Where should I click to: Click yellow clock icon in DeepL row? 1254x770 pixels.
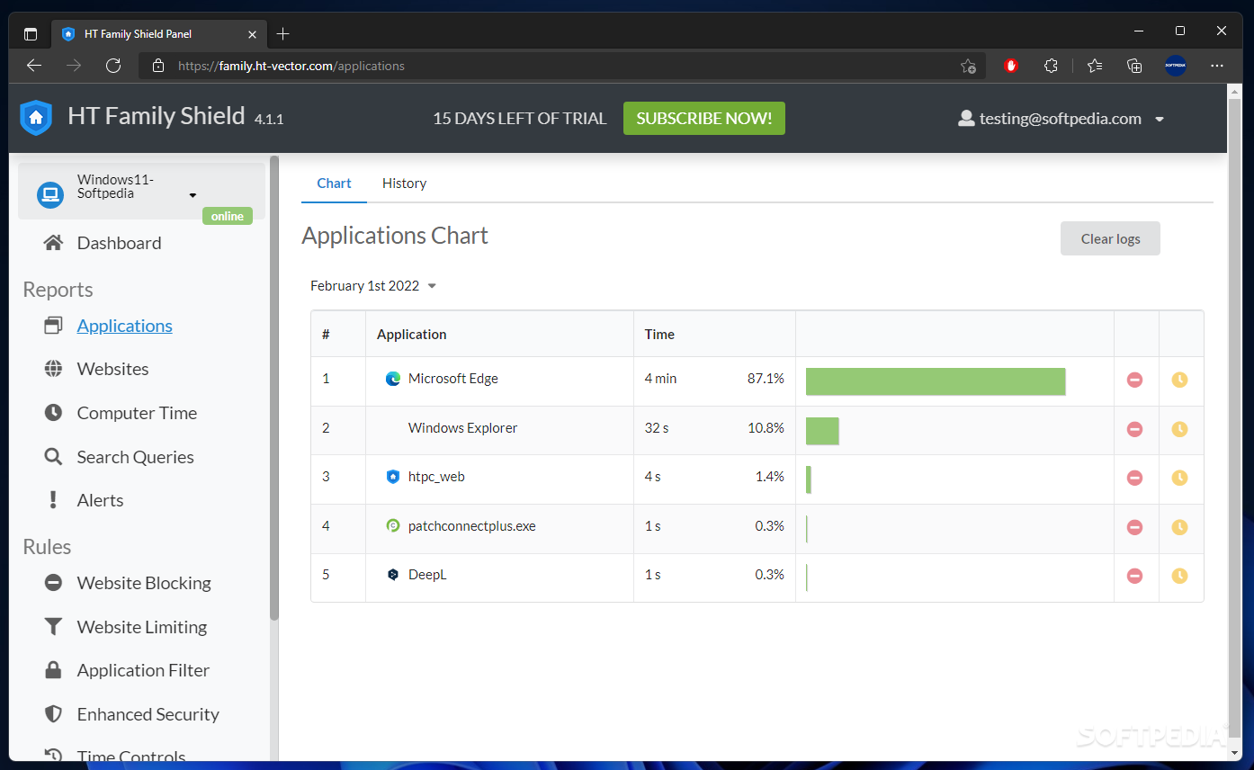point(1179,576)
